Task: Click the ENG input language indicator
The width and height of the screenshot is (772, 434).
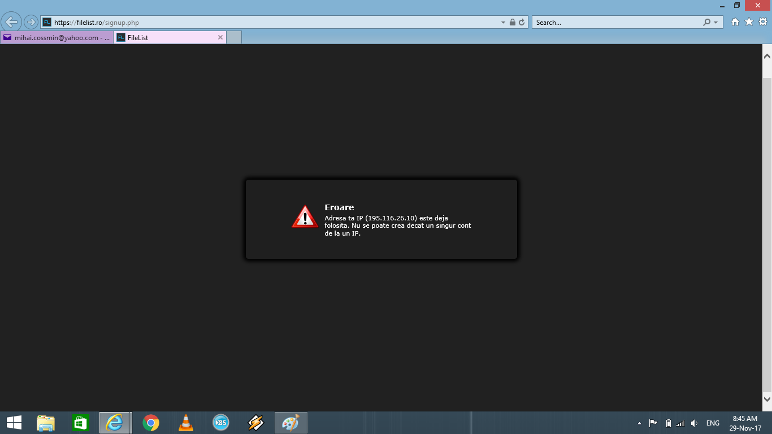Action: tap(713, 423)
